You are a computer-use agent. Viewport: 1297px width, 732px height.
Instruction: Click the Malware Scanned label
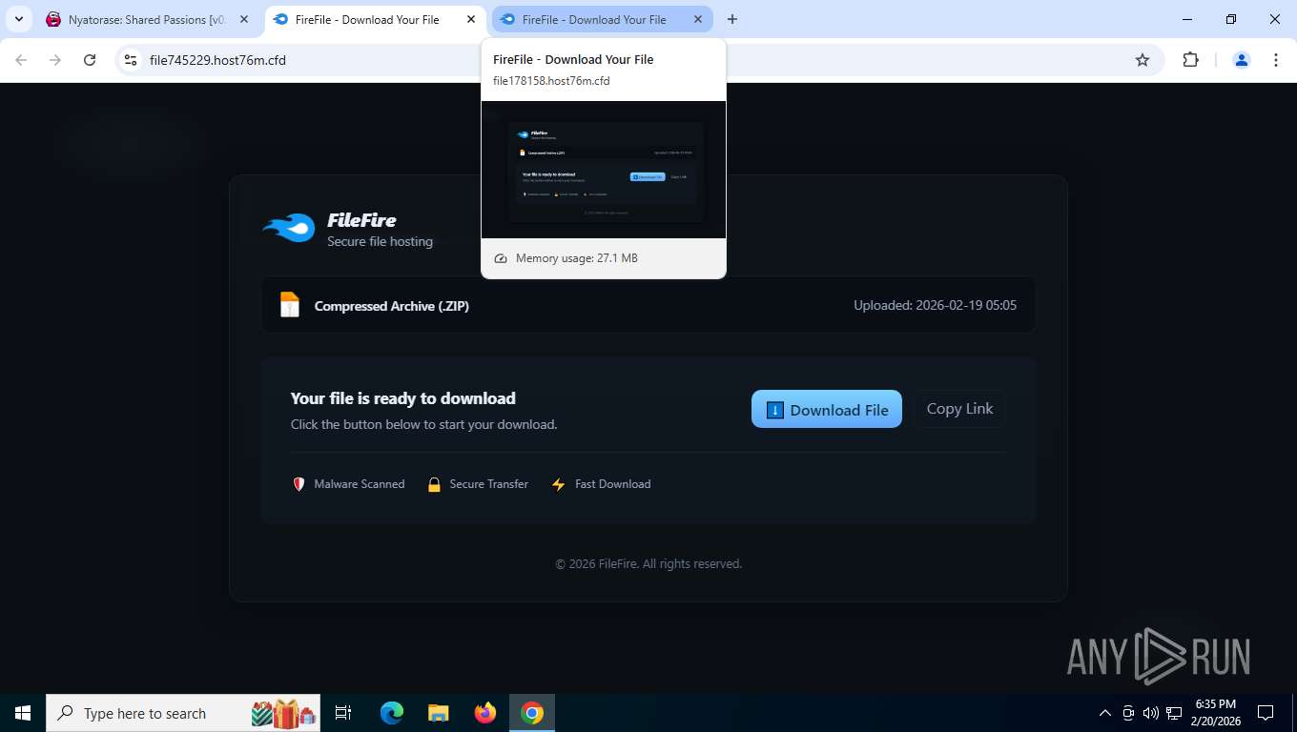tap(360, 484)
